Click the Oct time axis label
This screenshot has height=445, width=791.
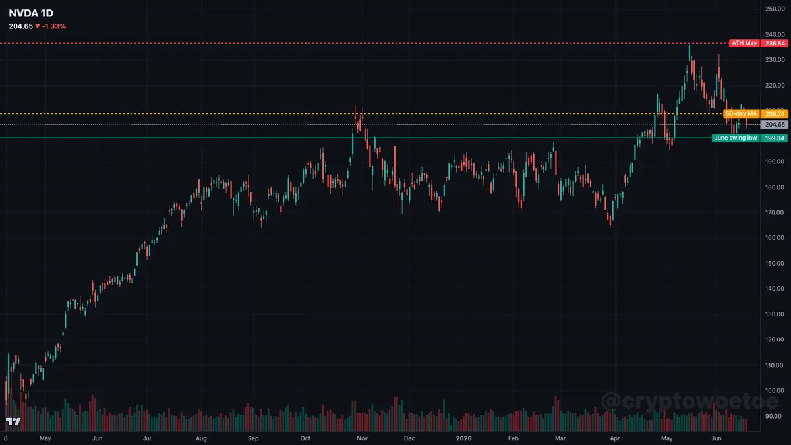[x=305, y=438]
